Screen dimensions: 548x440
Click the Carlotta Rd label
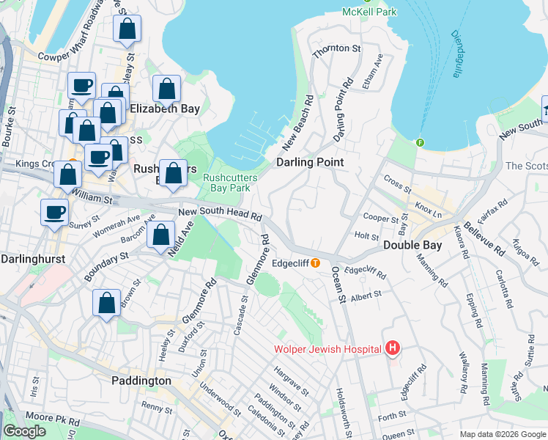click(x=504, y=289)
